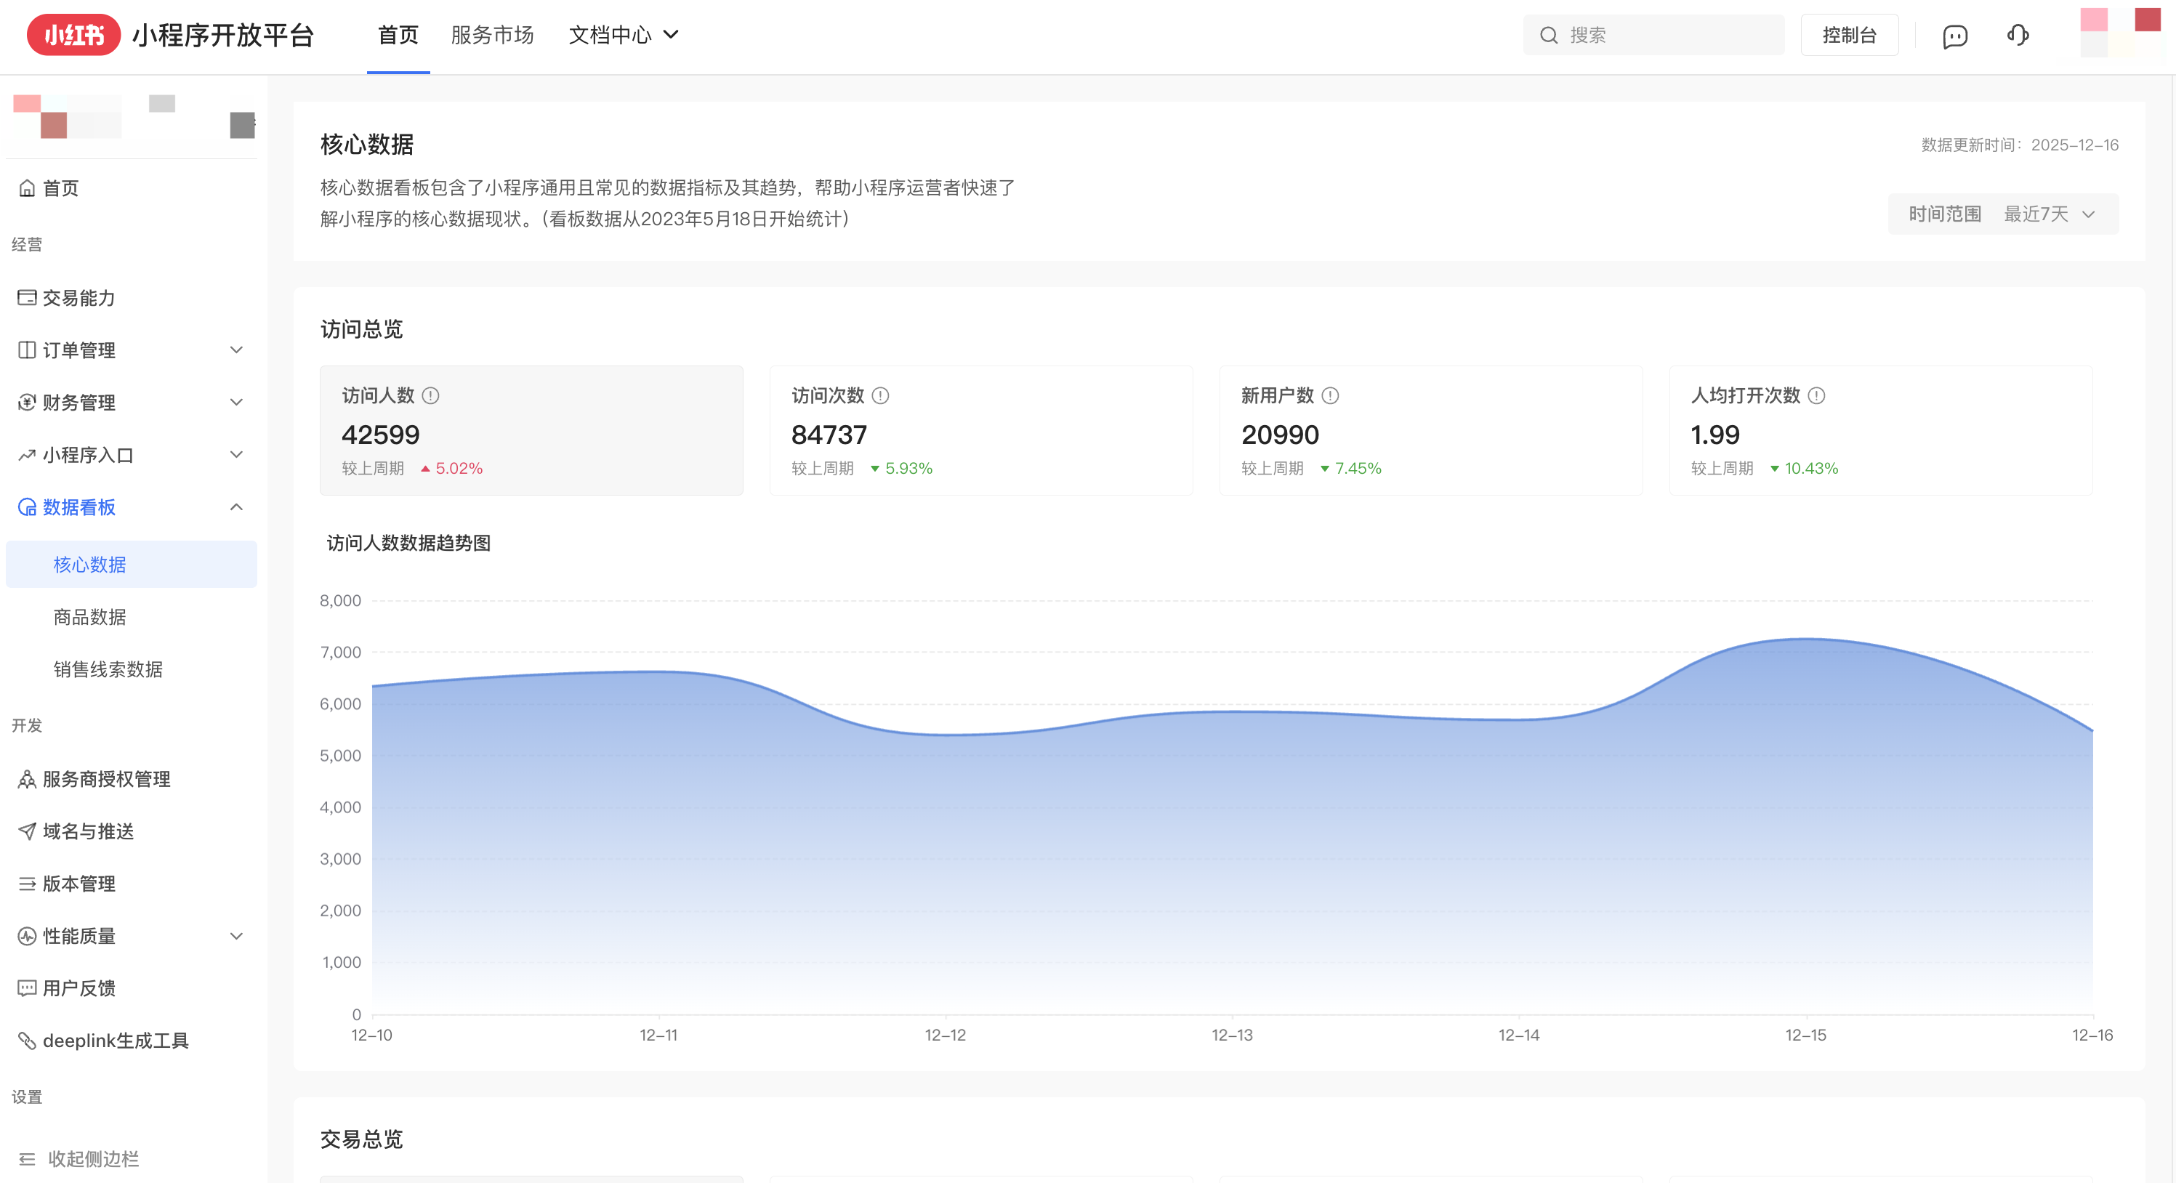Open 商品数据 in the sidebar
The height and width of the screenshot is (1183, 2176).
click(89, 617)
